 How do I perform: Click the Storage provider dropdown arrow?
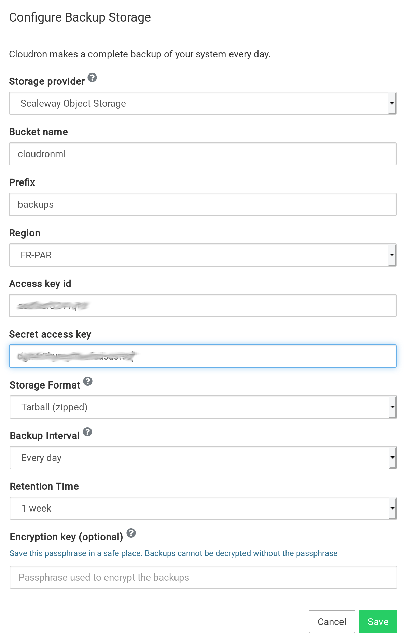click(x=392, y=103)
